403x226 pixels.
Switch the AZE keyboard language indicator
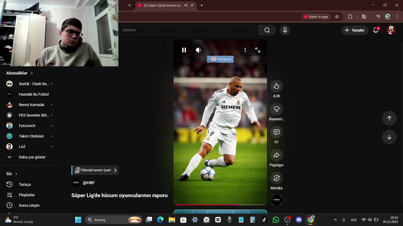(x=354, y=220)
